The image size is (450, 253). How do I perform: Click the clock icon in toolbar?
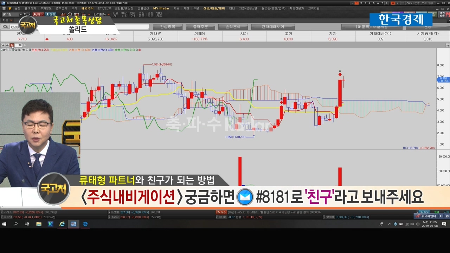tap(70, 14)
